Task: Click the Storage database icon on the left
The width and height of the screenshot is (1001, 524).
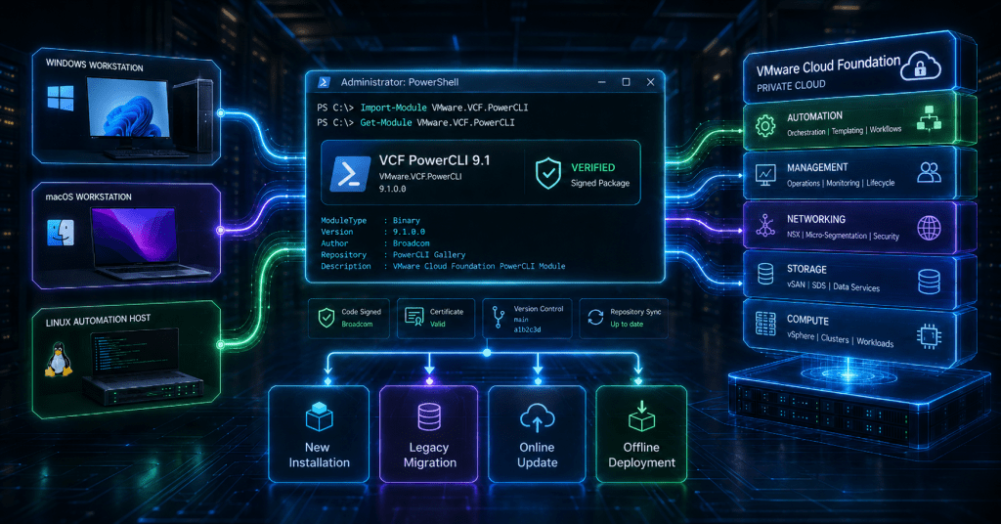Action: (765, 274)
